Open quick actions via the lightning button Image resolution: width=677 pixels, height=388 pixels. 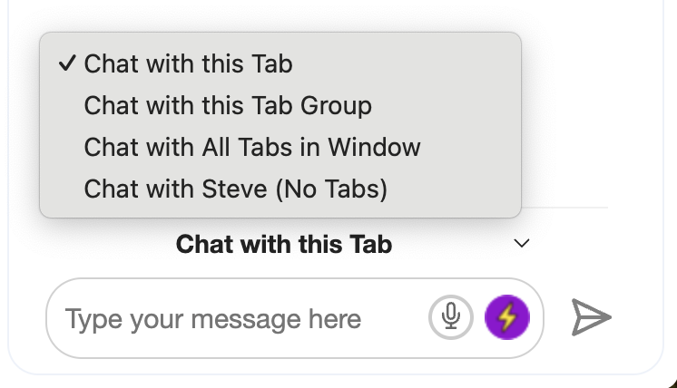click(506, 317)
